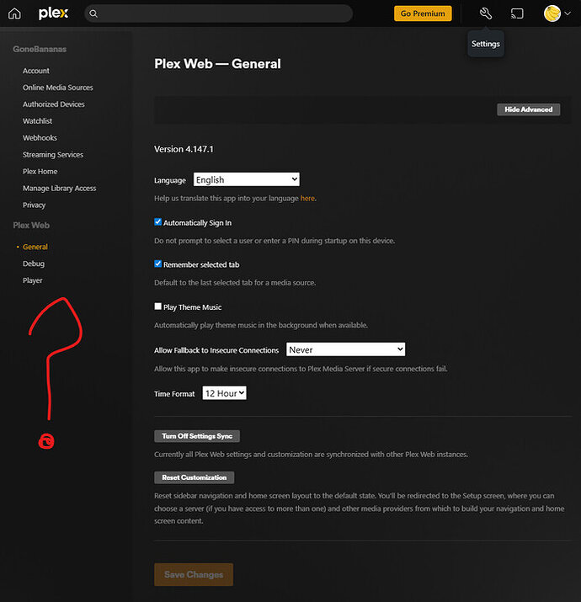This screenshot has height=602, width=581.
Task: Open the Language dropdown
Action: pos(247,179)
